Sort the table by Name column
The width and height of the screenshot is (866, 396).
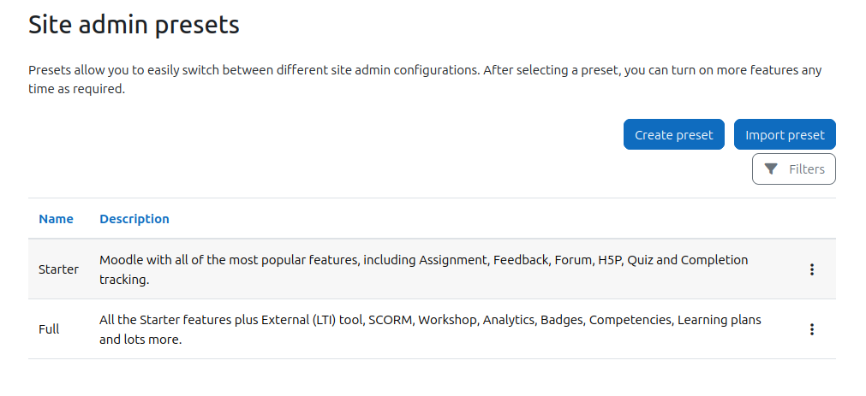56,219
